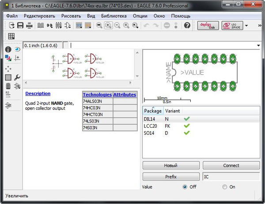Click the Zoom in magnifier icon

[108, 26]
